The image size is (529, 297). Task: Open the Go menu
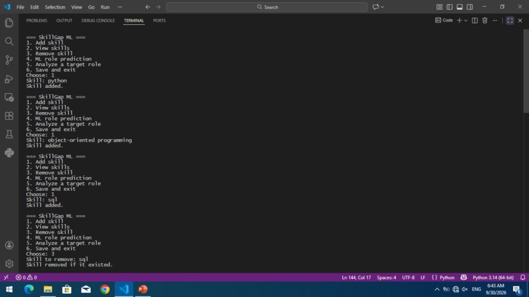coord(91,7)
